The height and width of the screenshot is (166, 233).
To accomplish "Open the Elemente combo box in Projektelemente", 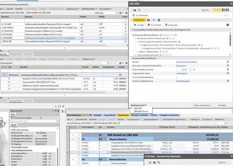I will pos(107,13).
